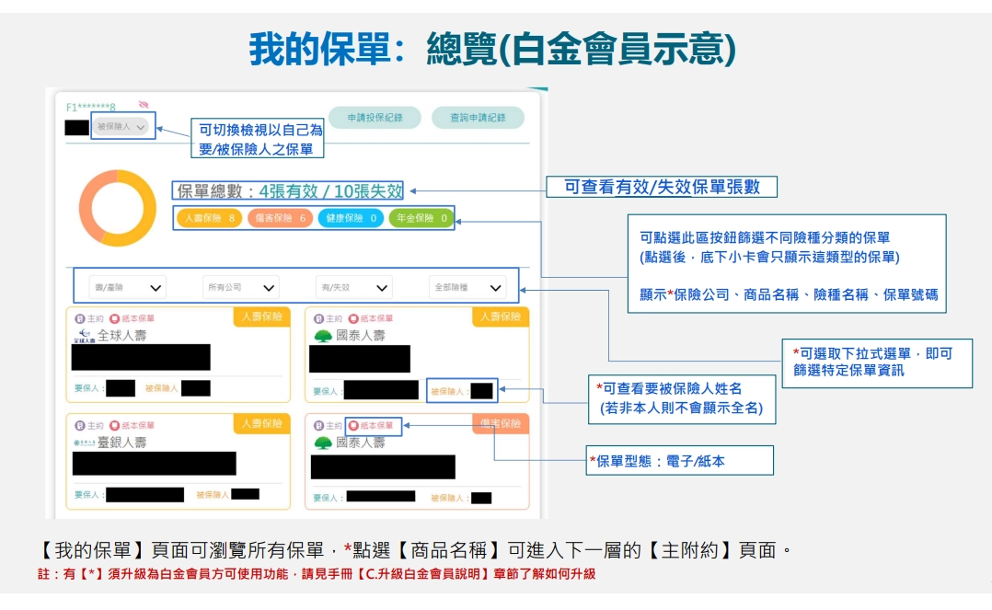Click 國泰人壽 tree logo on 人壽保險 card
The image size is (992, 610).
[x=323, y=336]
